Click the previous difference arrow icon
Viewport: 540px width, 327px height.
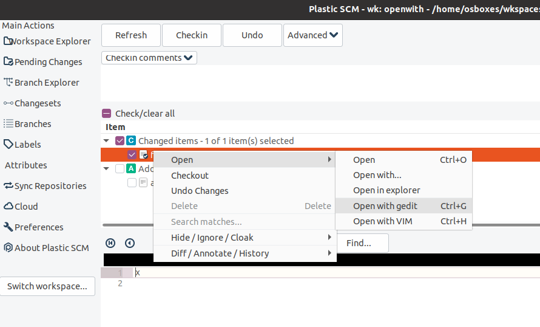(x=130, y=243)
